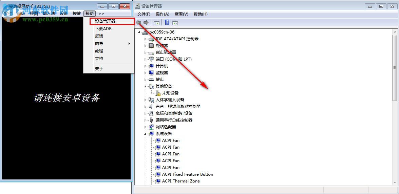Image resolution: width=399 pixels, height=194 pixels.
Task: Expand the 键盘 node
Action: tap(146, 80)
